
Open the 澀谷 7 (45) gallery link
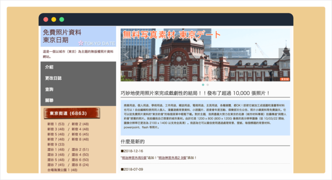coord(56,165)
